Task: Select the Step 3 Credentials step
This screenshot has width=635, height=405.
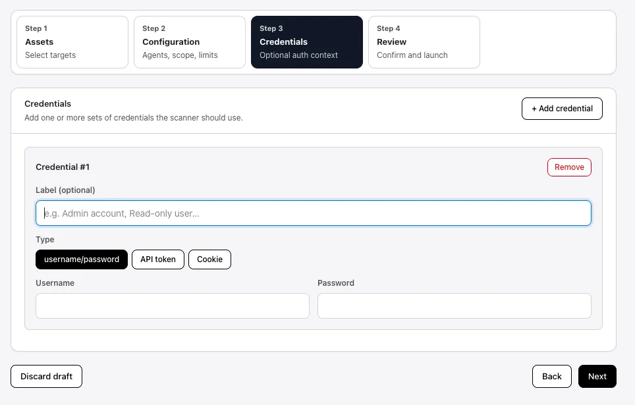Action: [306, 41]
